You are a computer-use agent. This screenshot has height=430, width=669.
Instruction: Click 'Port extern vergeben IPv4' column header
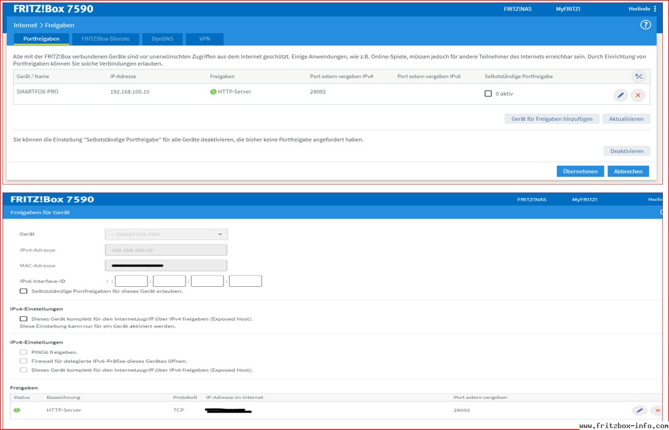click(342, 76)
